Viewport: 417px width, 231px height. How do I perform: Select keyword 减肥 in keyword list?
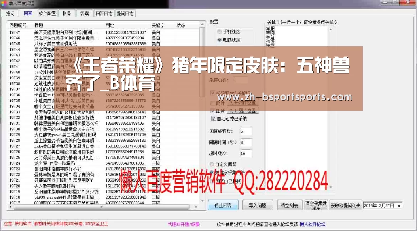(270, 28)
